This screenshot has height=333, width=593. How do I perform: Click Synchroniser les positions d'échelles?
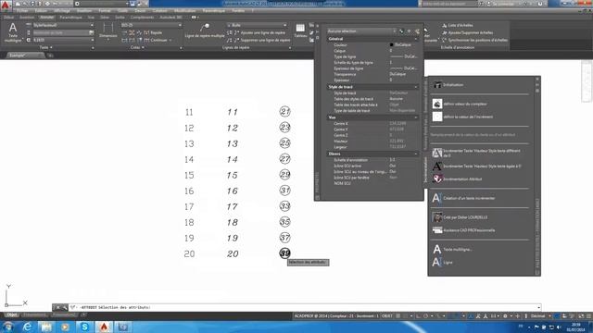(x=474, y=40)
